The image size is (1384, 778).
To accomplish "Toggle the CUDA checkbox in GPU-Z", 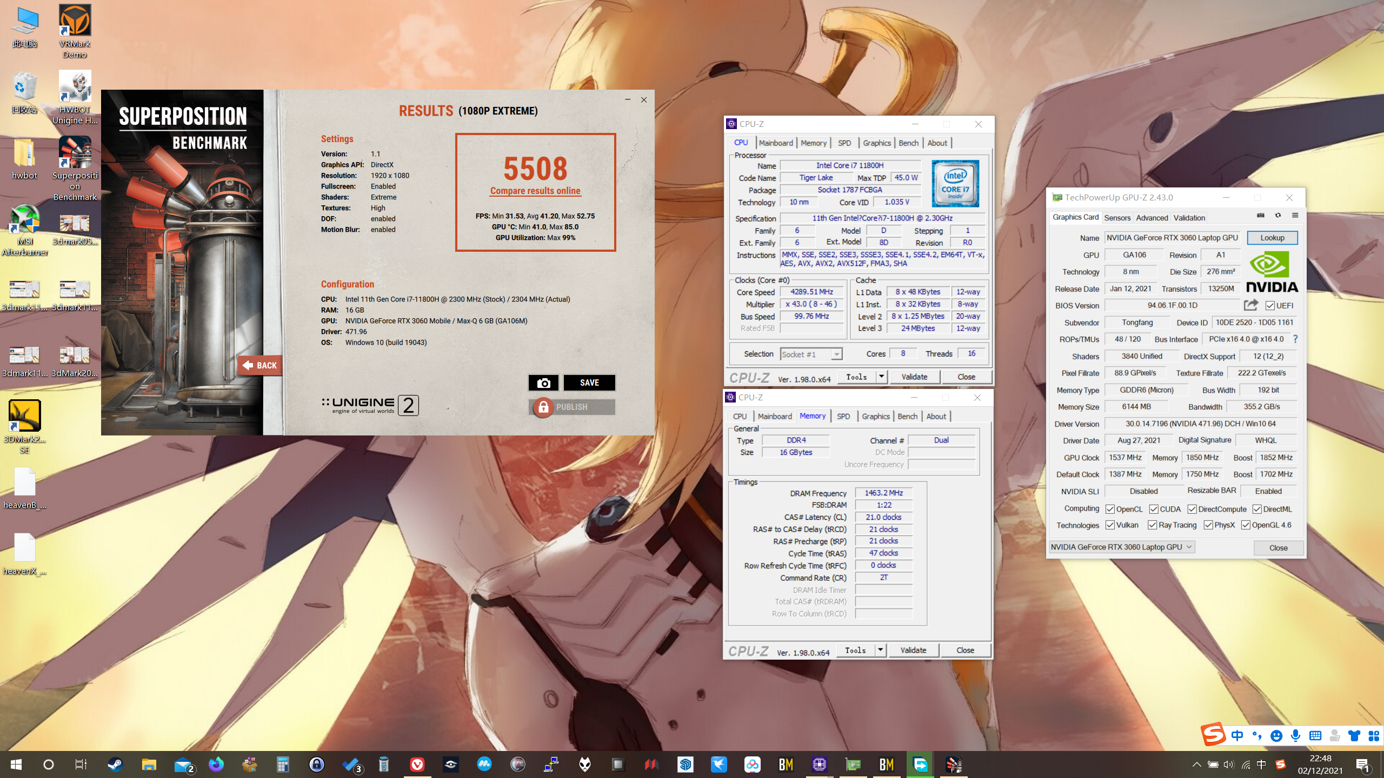I will 1154,509.
